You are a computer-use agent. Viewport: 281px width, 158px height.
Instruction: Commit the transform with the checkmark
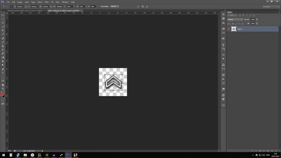pos(147,7)
